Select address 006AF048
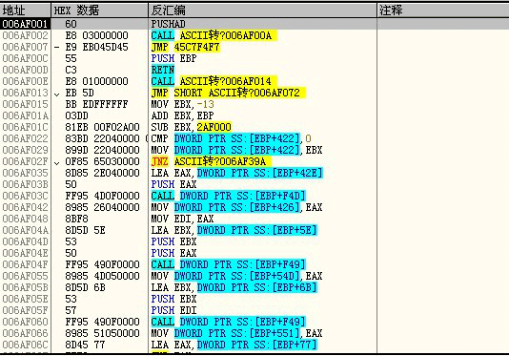 (x=25, y=219)
